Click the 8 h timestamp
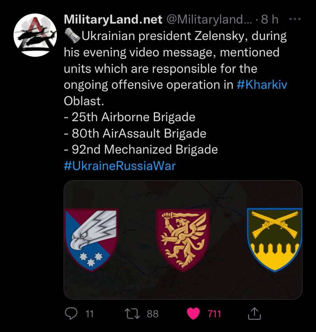Screen dimensions: 316x332 click(270, 19)
